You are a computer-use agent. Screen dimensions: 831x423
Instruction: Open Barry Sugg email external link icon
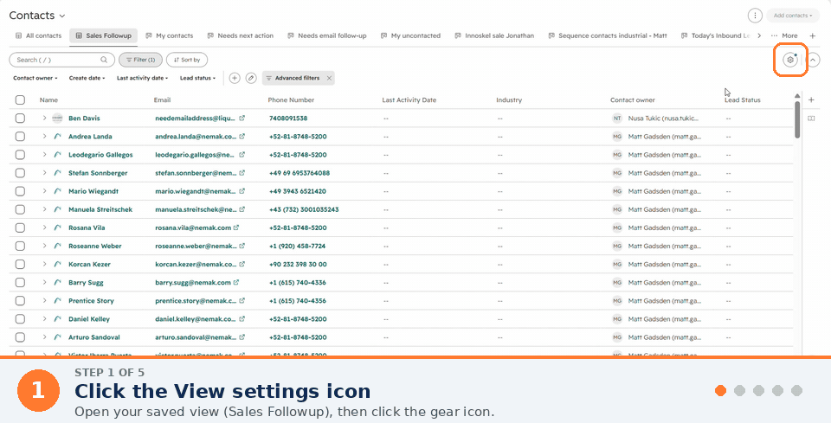tap(236, 283)
